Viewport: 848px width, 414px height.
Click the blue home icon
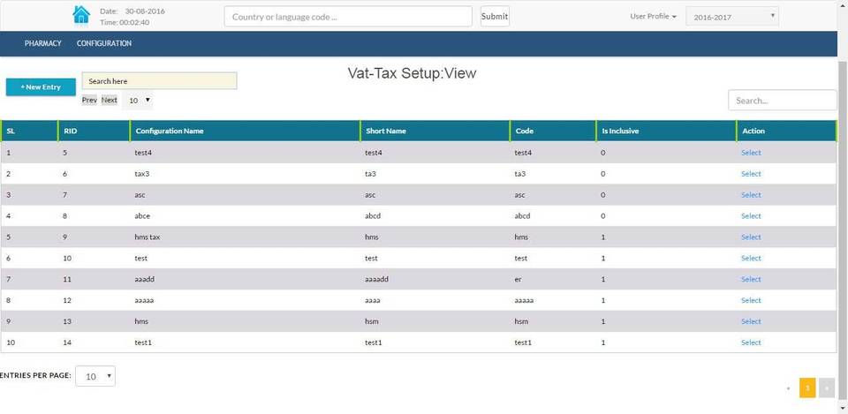(81, 15)
